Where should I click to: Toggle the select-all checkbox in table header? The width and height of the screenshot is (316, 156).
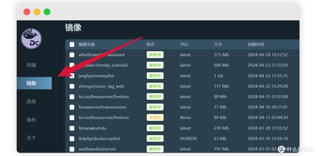(72, 44)
